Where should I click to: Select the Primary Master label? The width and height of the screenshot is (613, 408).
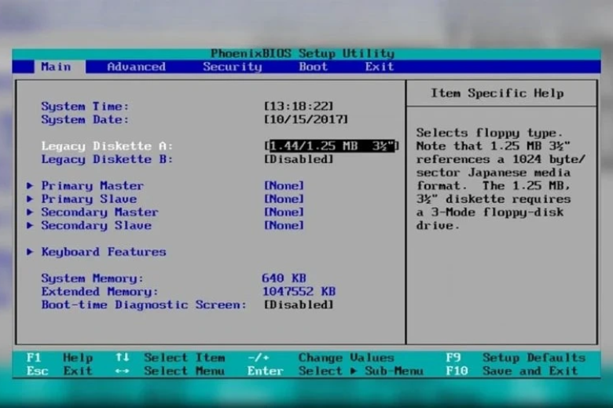coord(93,186)
